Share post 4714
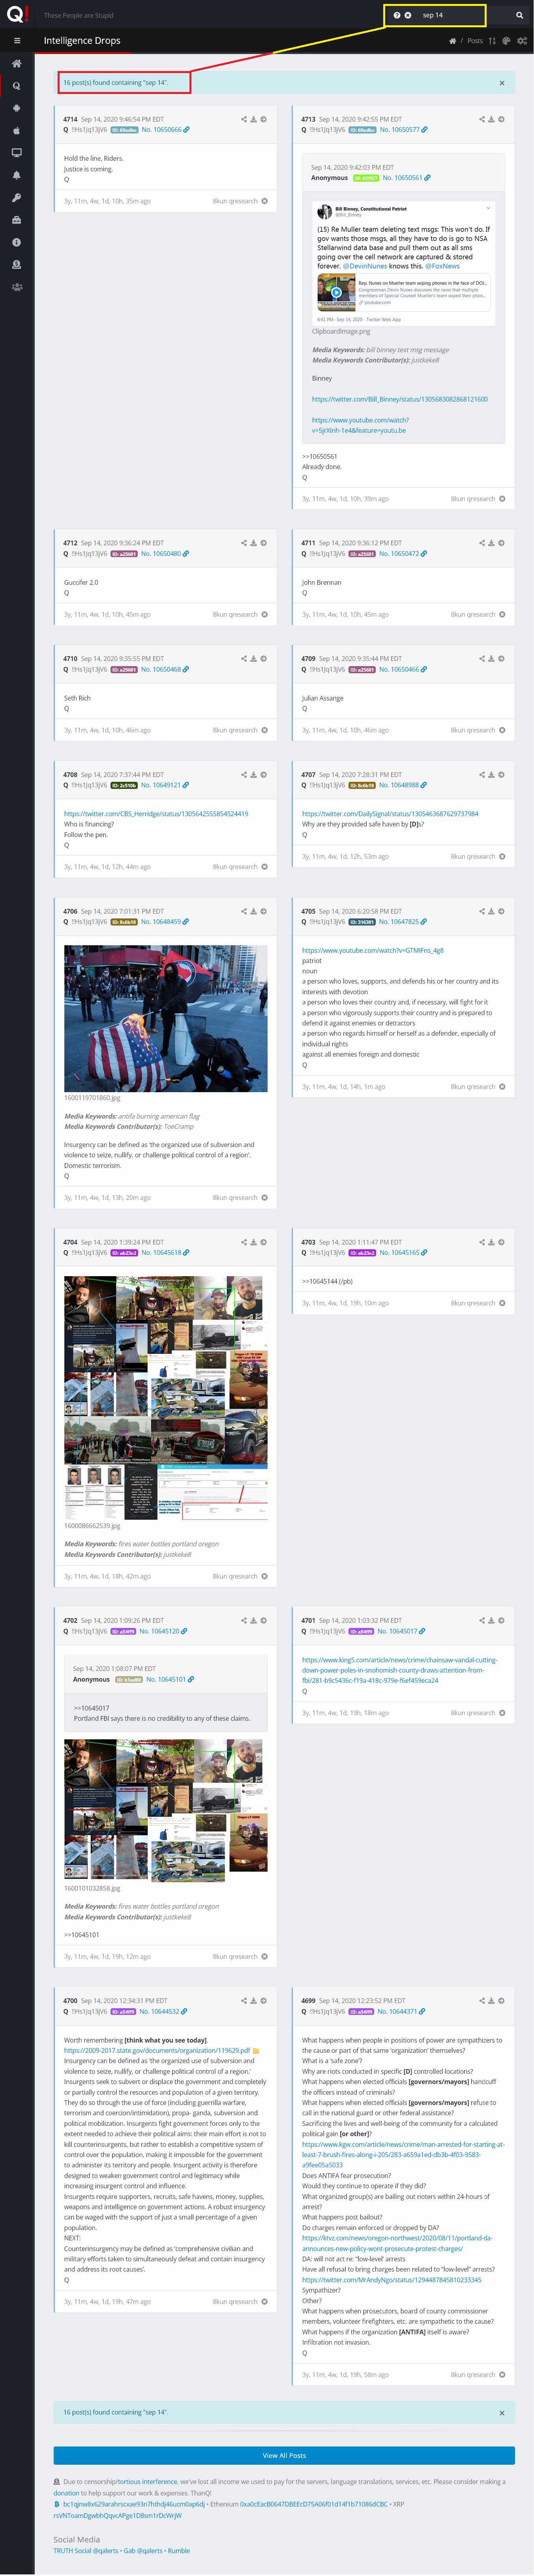The image size is (534, 2576). pyautogui.click(x=244, y=119)
